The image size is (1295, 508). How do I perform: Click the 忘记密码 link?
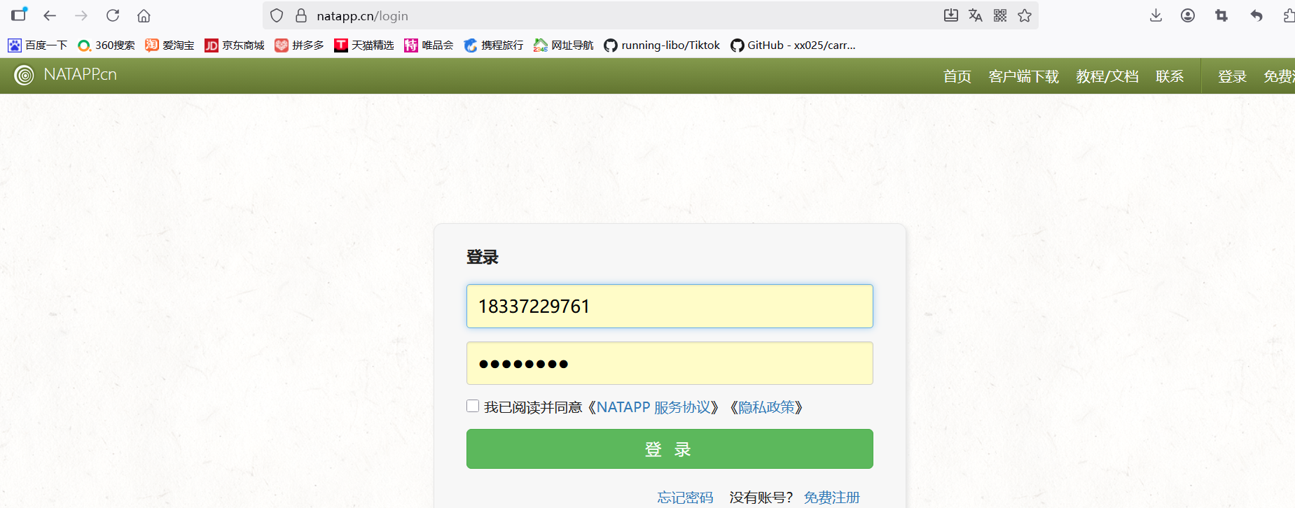(685, 498)
